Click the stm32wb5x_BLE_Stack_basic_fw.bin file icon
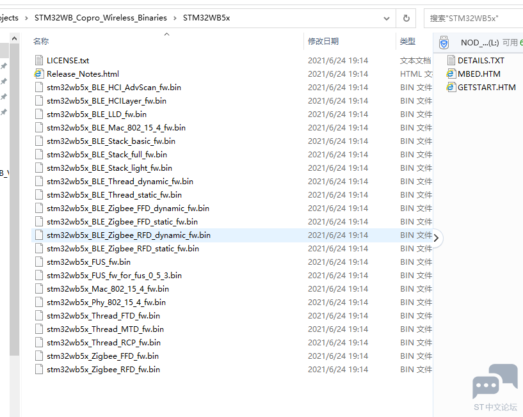This screenshot has height=417, width=523. [x=39, y=141]
